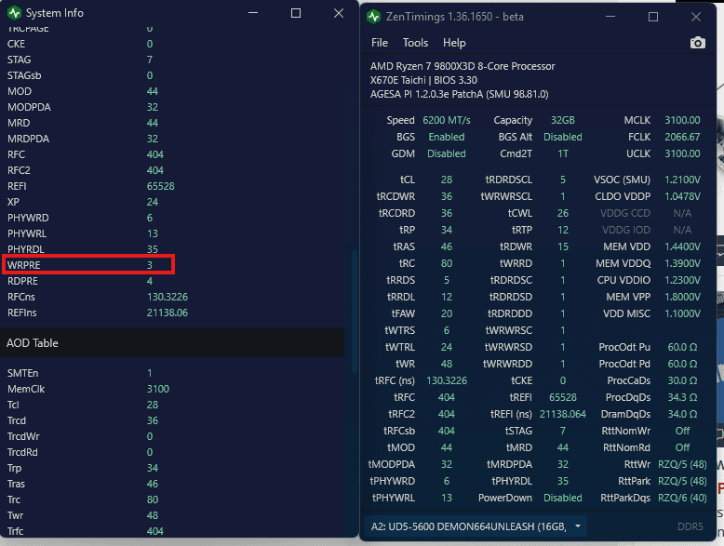The image size is (724, 546).
Task: Click the MEM VDD value 1.4400V
Action: click(682, 246)
